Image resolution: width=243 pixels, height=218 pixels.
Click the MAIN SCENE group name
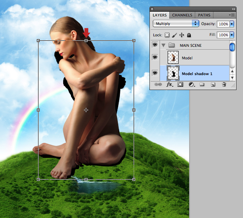pos(191,46)
